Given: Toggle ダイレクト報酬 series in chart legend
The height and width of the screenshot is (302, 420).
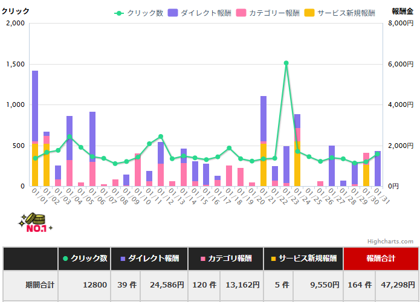Looking at the screenshot, I should [x=199, y=13].
